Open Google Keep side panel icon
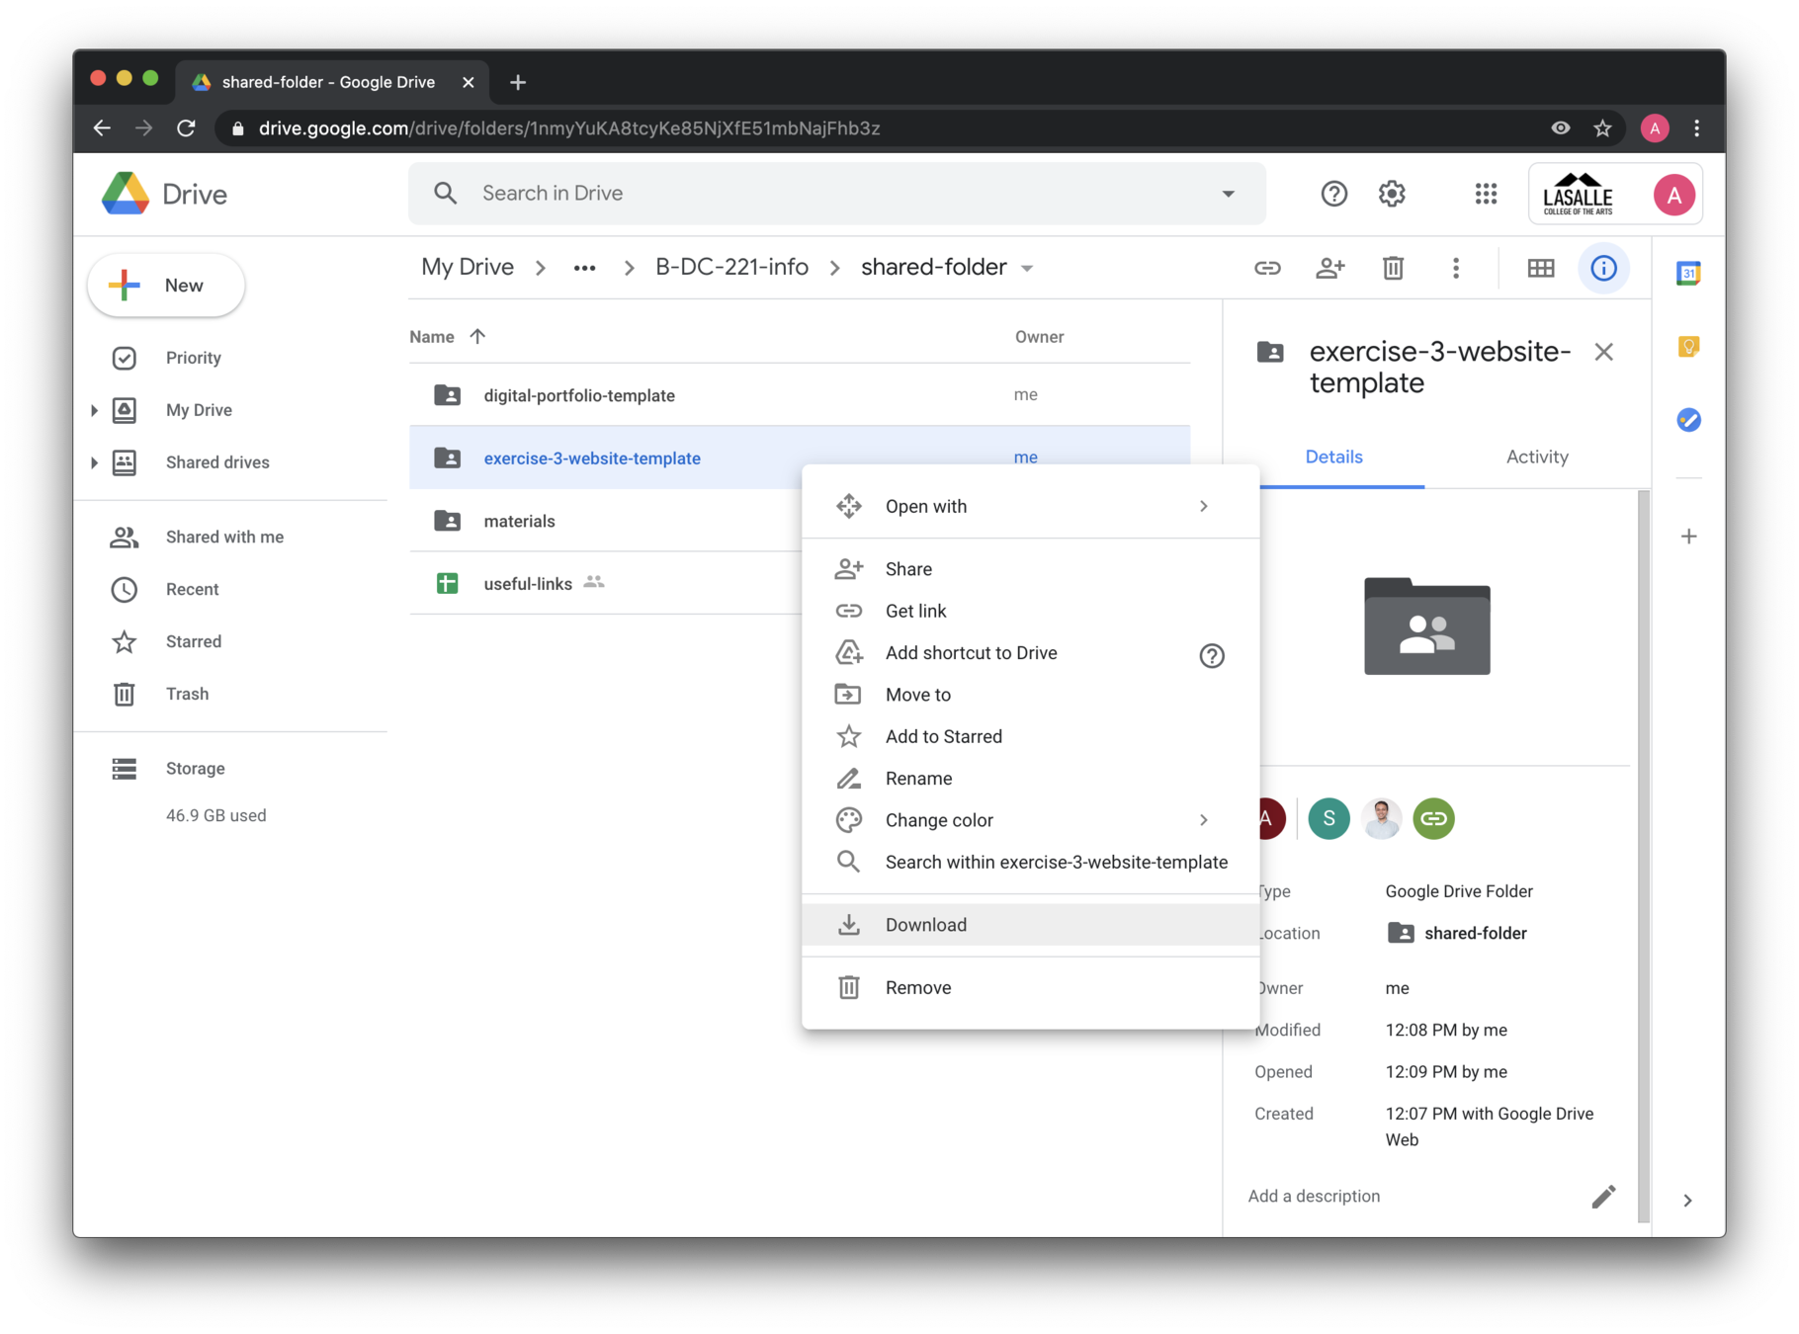The image size is (1799, 1334). [x=1688, y=347]
